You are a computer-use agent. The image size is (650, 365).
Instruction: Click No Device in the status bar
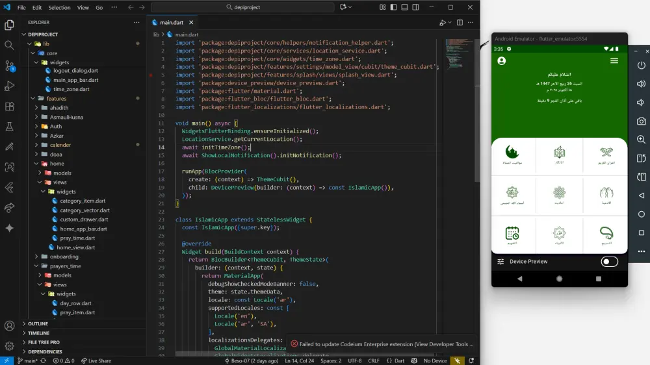(x=434, y=360)
